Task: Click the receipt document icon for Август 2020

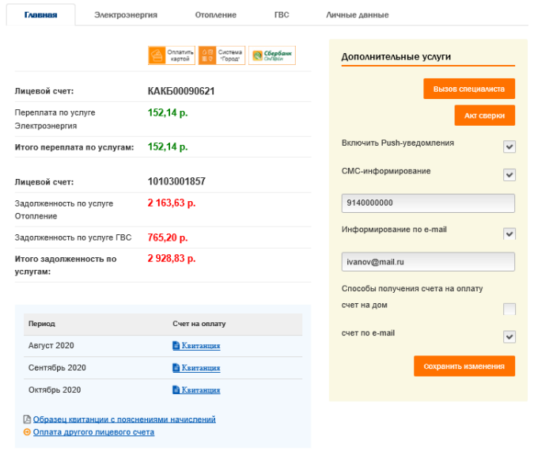Action: 176,346
